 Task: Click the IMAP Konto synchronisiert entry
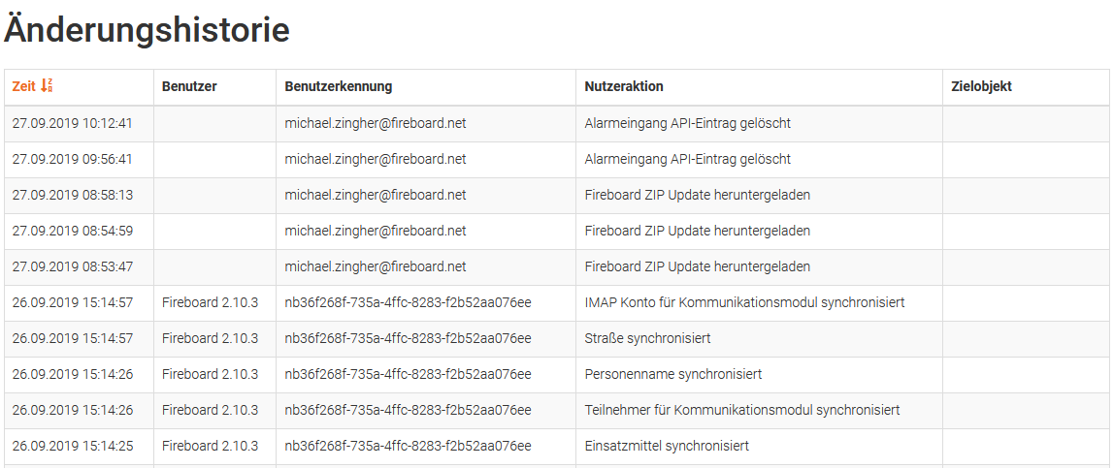click(x=744, y=302)
